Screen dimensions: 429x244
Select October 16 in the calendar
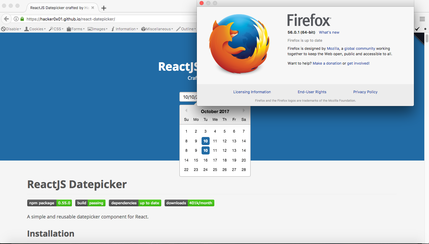205,160
